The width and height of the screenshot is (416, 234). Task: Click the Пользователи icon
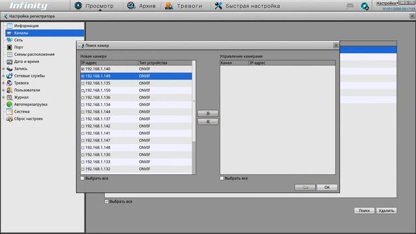(x=10, y=90)
